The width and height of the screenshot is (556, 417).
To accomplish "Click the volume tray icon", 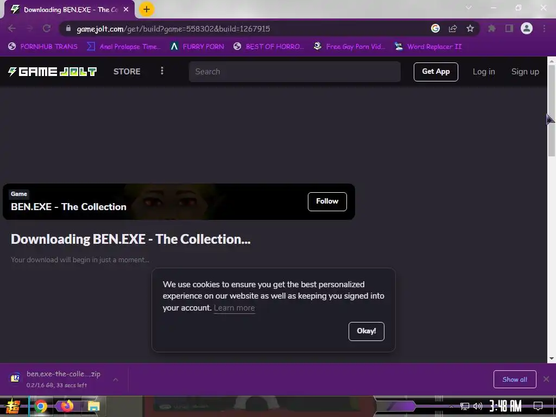I will (x=478, y=406).
